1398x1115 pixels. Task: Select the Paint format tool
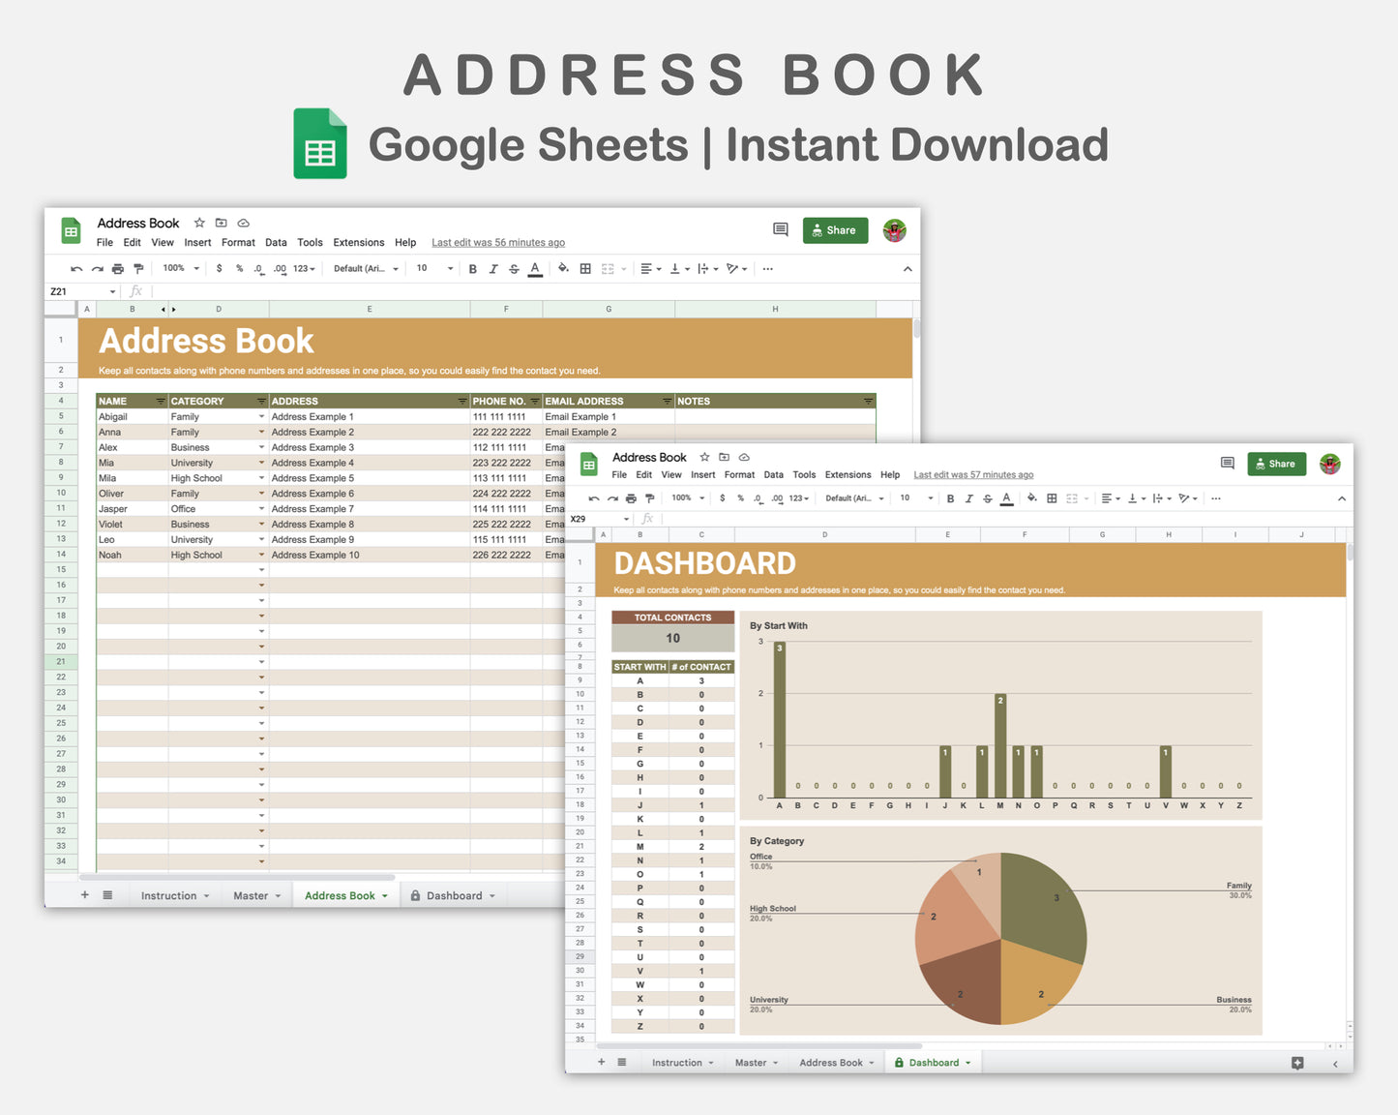pos(137,268)
